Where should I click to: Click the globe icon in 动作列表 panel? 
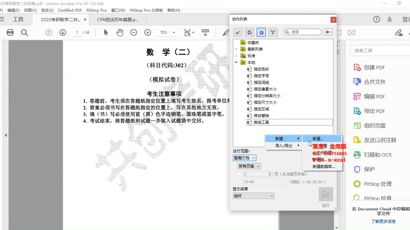pyautogui.click(x=249, y=32)
